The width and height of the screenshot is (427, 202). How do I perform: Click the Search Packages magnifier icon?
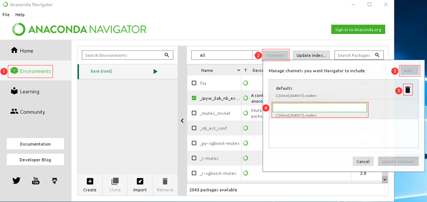(377, 55)
